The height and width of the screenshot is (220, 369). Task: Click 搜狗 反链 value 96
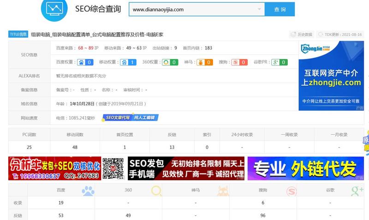(263, 215)
